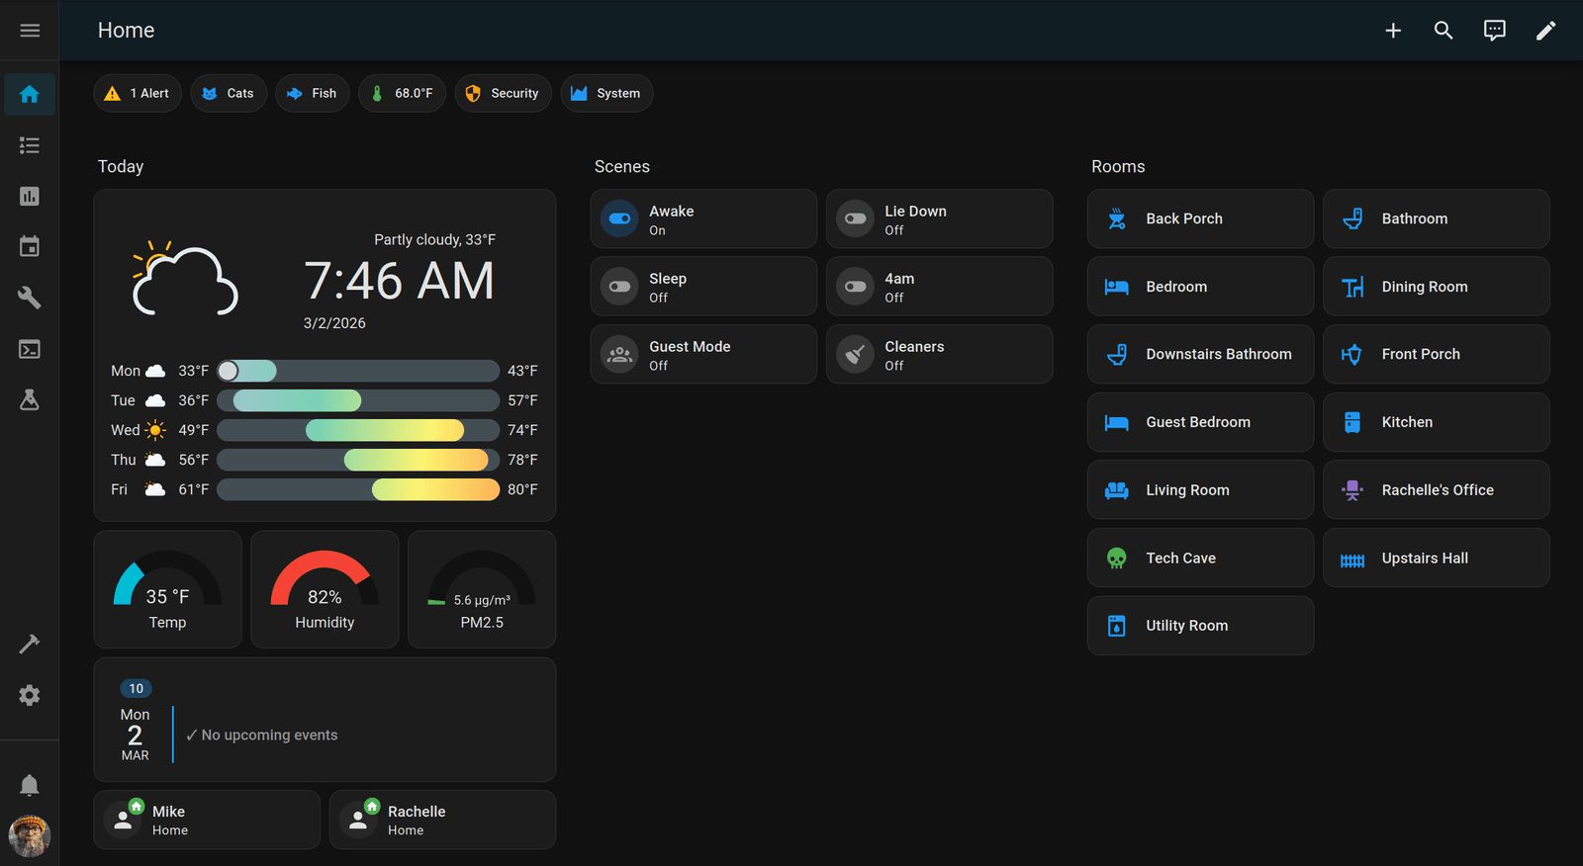Open the 68.0°F temperature badge
This screenshot has width=1583, height=866.
tap(403, 94)
